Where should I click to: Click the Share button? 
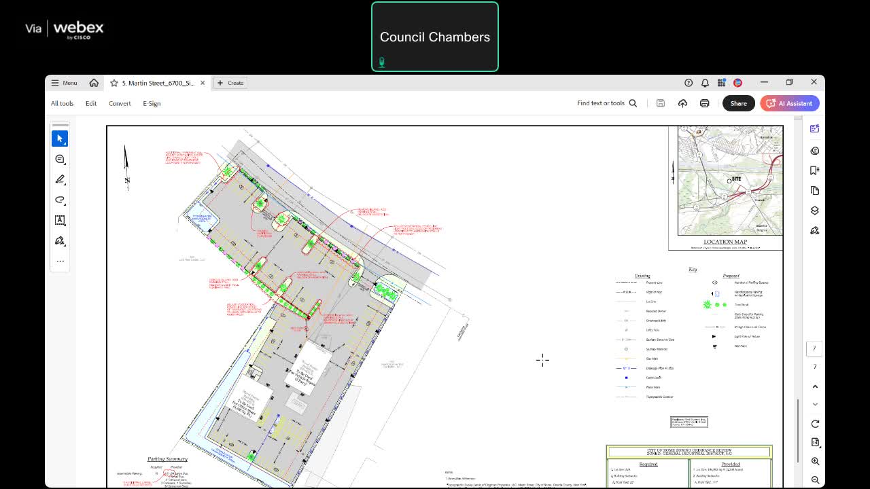click(x=739, y=103)
